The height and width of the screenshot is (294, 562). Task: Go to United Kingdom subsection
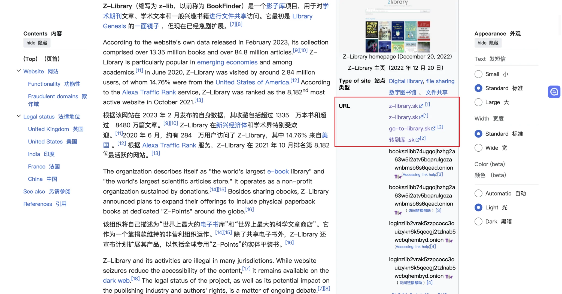(x=56, y=129)
